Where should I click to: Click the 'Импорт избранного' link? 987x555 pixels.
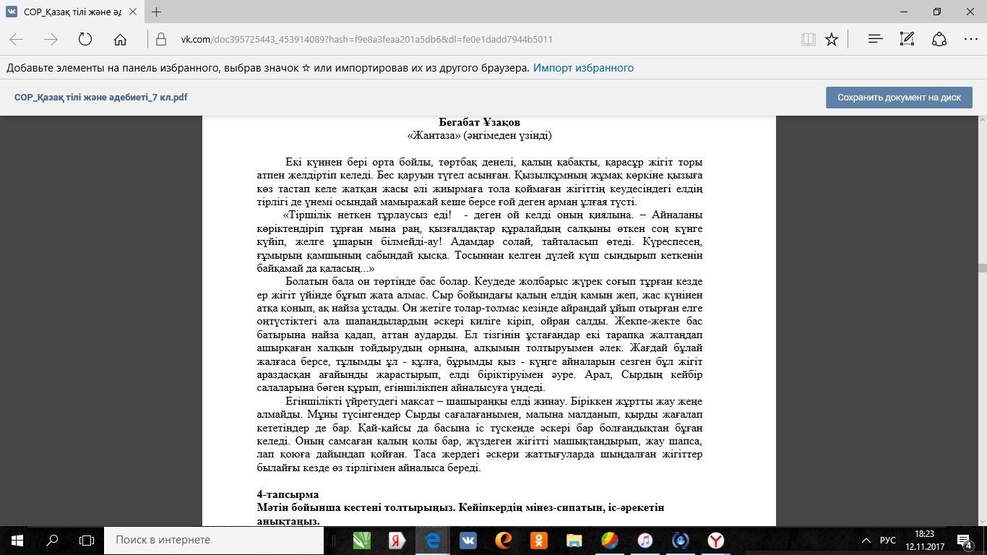[x=583, y=68]
